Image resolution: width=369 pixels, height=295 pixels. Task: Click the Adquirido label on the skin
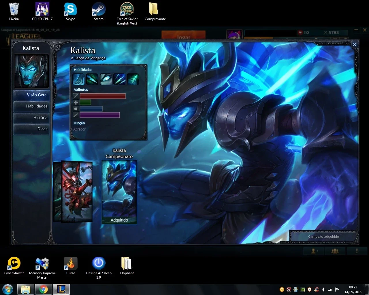point(119,220)
